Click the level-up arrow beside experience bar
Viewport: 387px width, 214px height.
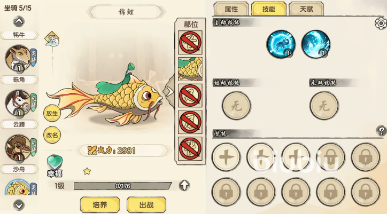tap(184, 185)
